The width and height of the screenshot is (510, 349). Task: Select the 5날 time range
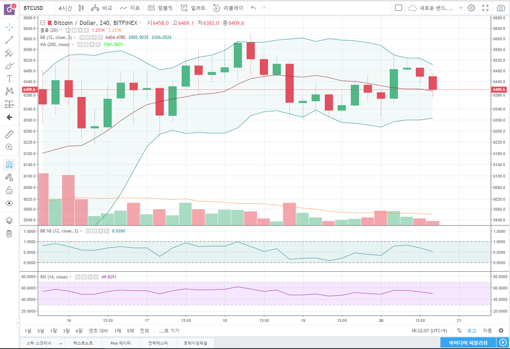pos(41,331)
